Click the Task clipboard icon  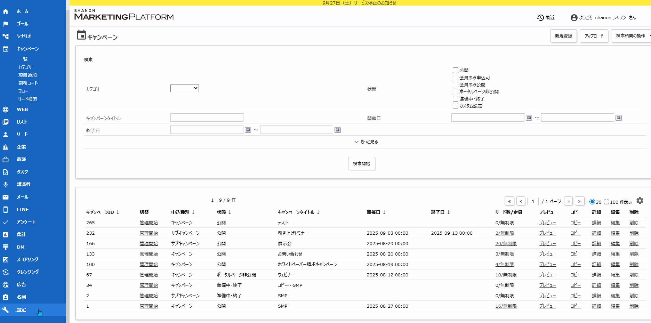tap(6, 172)
